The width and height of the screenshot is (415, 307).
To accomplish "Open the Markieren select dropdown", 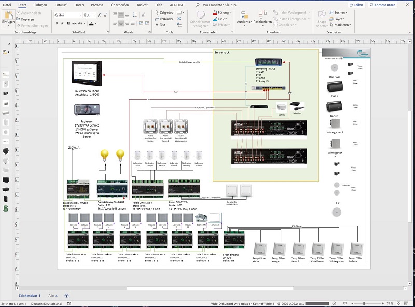I will (x=340, y=25).
